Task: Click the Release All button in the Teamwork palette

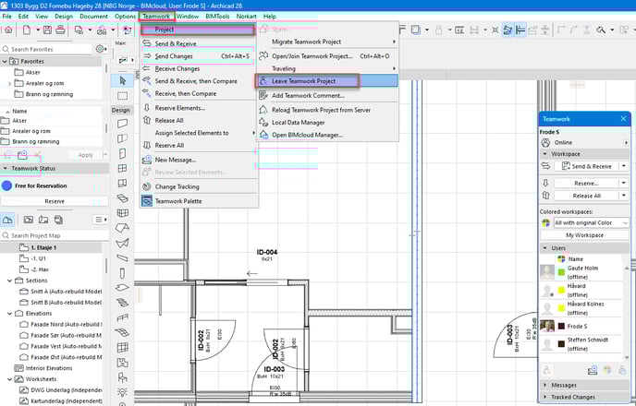Action: coord(586,196)
